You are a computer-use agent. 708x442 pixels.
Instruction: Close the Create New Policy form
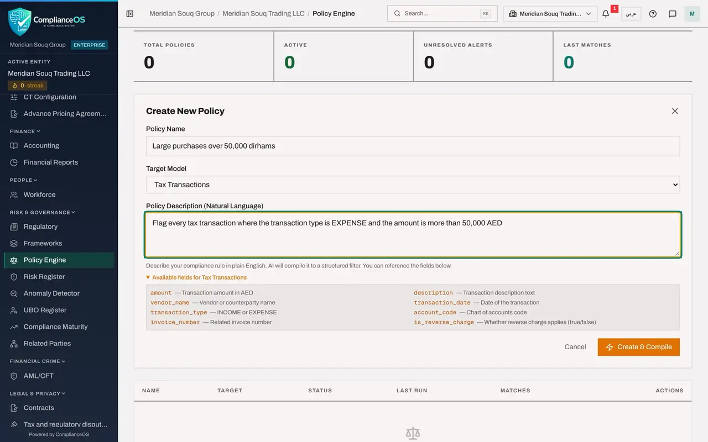click(675, 111)
